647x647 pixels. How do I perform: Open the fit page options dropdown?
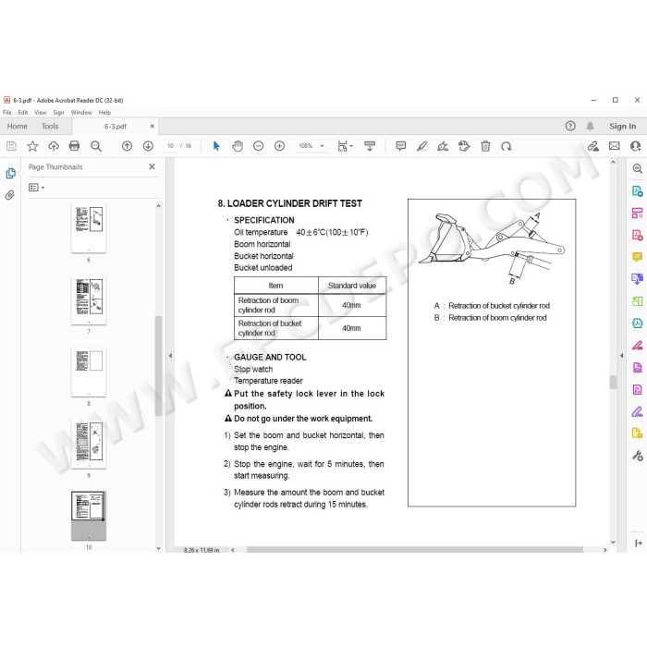(345, 146)
